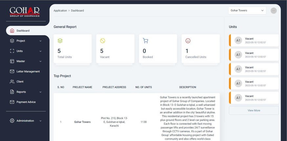Click the Dashboard home icon in sidebar
The height and width of the screenshot is (141, 287).
pos(12,31)
